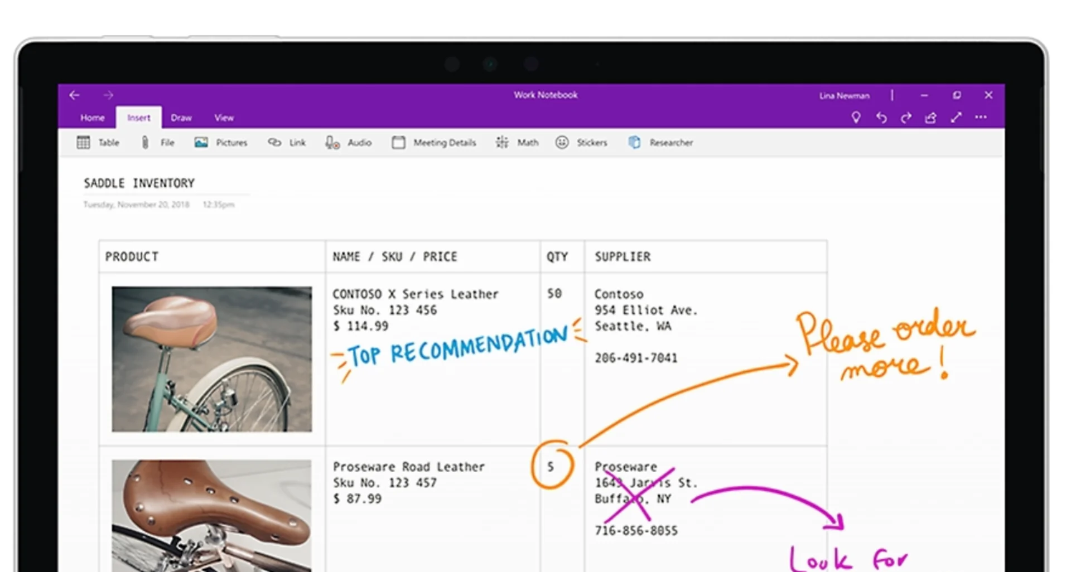Record Audio on the page

[349, 143]
